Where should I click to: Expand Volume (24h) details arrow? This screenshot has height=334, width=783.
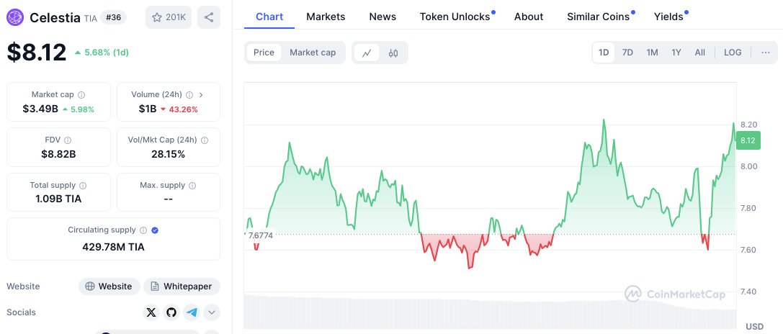coord(201,95)
